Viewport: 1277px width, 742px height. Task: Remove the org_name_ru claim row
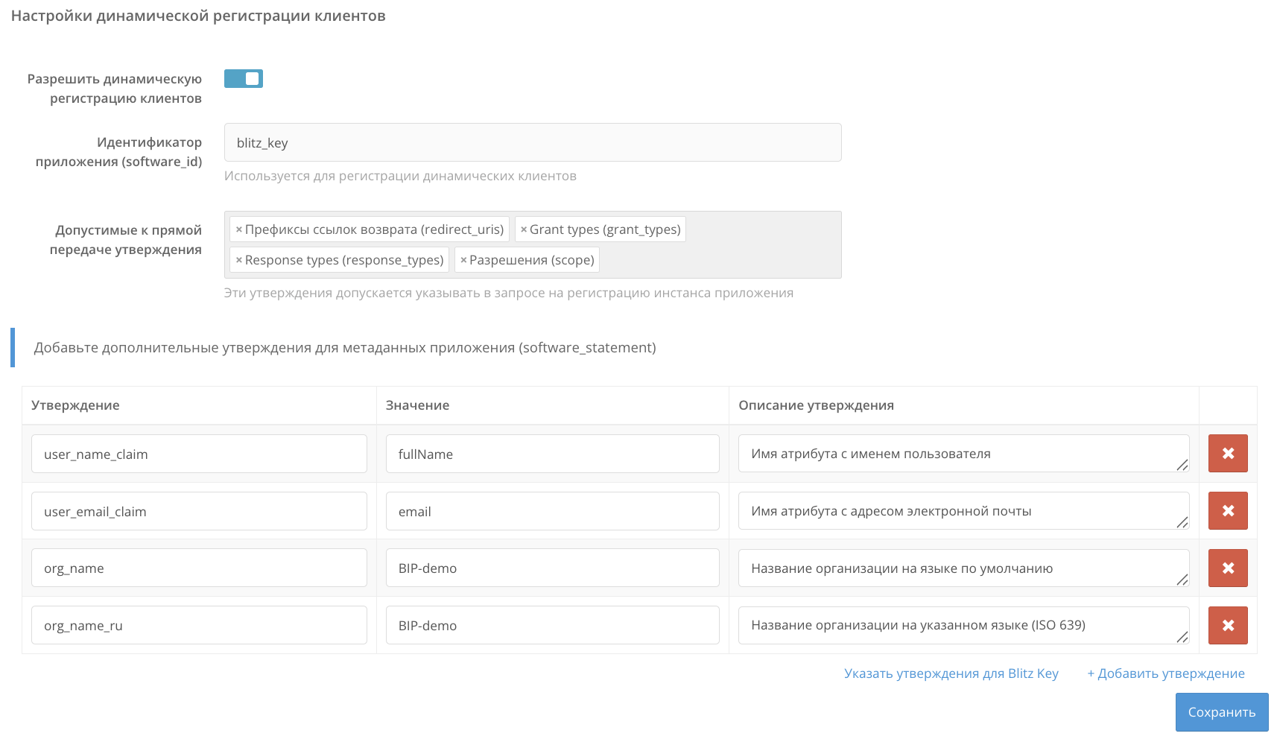pos(1228,626)
